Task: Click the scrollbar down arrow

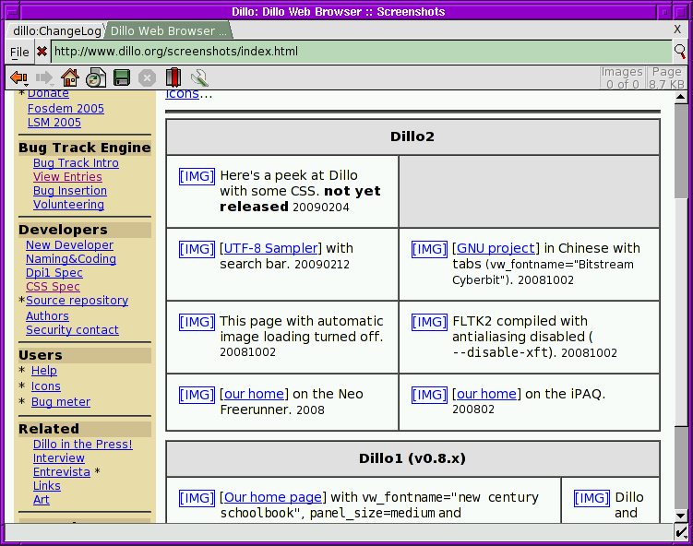Action: (681, 515)
